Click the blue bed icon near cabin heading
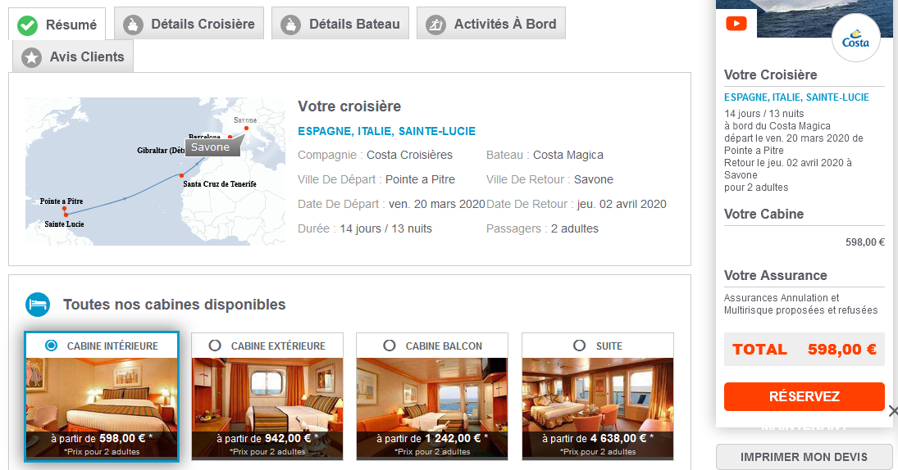 [38, 304]
